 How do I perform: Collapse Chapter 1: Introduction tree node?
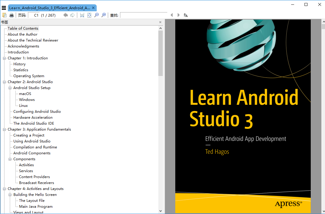(x=4, y=58)
